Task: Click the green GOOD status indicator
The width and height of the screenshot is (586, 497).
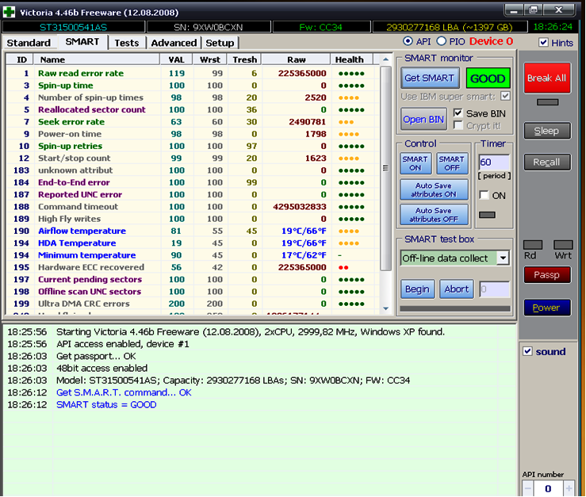Action: pos(488,78)
